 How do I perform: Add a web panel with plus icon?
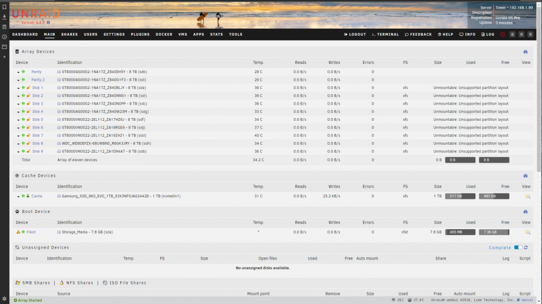4,57
